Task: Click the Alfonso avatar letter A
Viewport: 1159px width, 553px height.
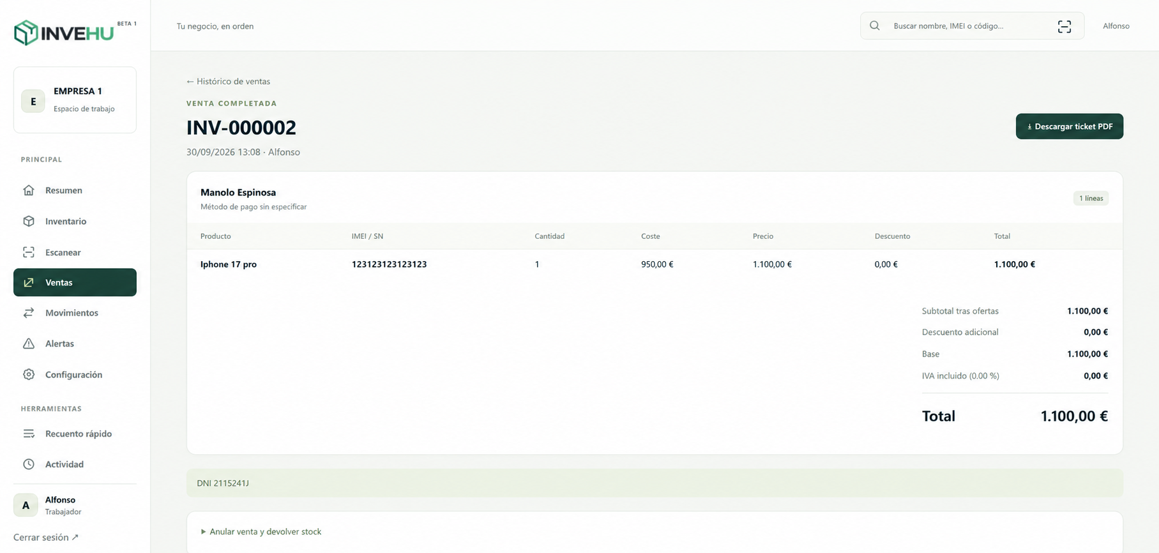Action: [26, 505]
